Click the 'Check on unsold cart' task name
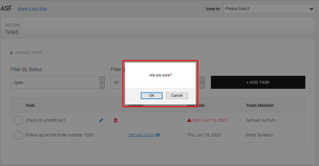 point(45,120)
